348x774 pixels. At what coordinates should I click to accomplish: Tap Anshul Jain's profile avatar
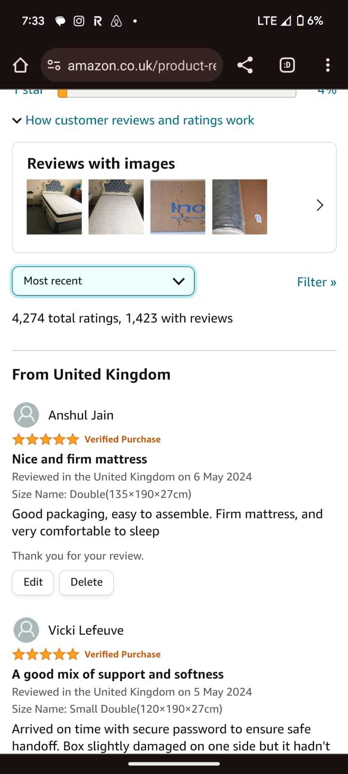26,415
